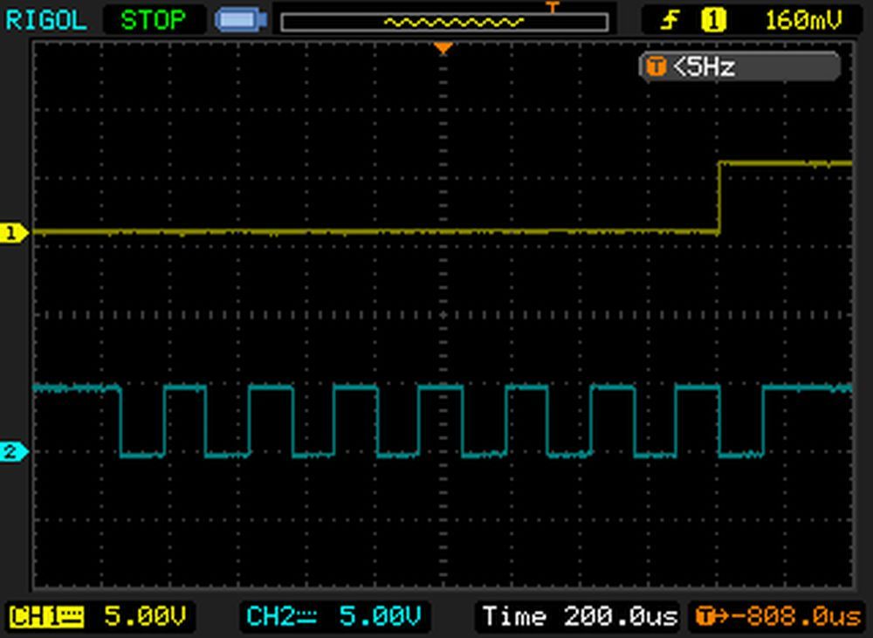Click the cyan channel 2 ground marker
This screenshot has width=873, height=638.
15,451
